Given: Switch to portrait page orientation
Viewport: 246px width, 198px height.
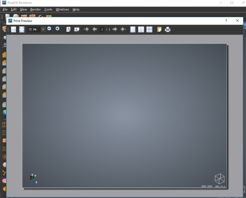Looking at the screenshot, I should [68, 29].
